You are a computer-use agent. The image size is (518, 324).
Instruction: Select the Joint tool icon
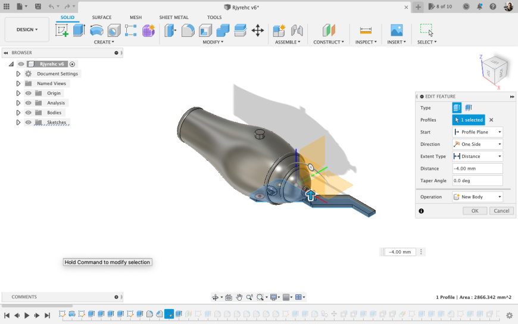tap(297, 30)
